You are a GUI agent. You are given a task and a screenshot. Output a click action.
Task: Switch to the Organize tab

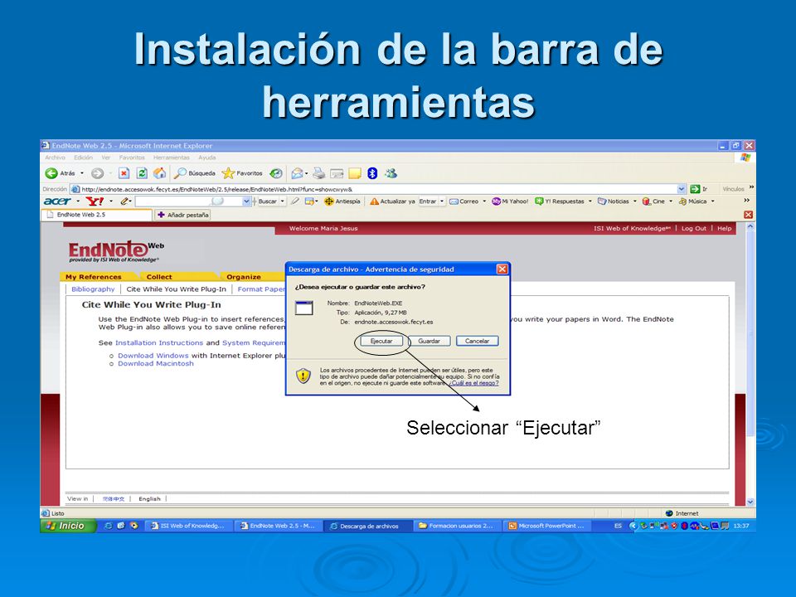(244, 277)
